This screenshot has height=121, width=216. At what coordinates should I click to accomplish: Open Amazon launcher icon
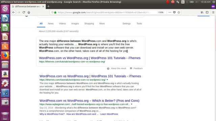[5, 74]
